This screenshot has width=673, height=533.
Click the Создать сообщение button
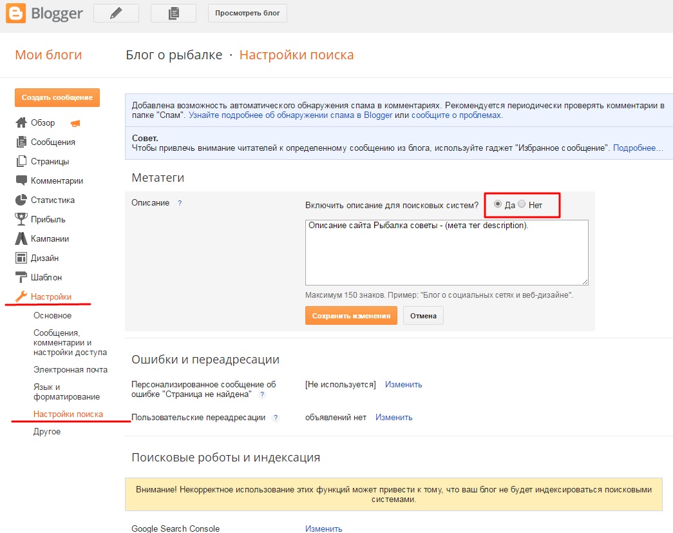pyautogui.click(x=57, y=97)
